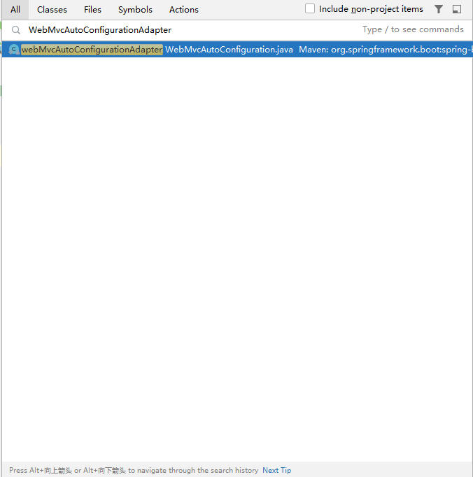Switch to the All tab
The image size is (473, 477).
tap(15, 9)
